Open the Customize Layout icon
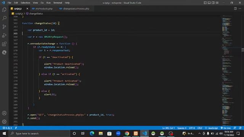This screenshot has width=244, height=137. tap(217, 3)
